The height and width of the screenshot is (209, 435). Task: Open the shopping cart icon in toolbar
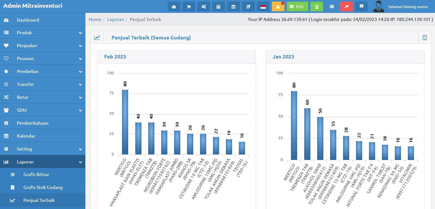[x=189, y=6]
